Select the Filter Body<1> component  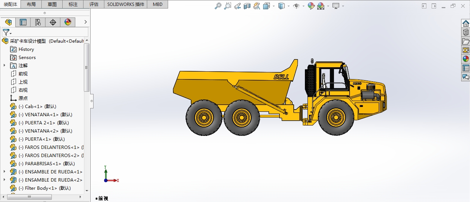(40, 188)
